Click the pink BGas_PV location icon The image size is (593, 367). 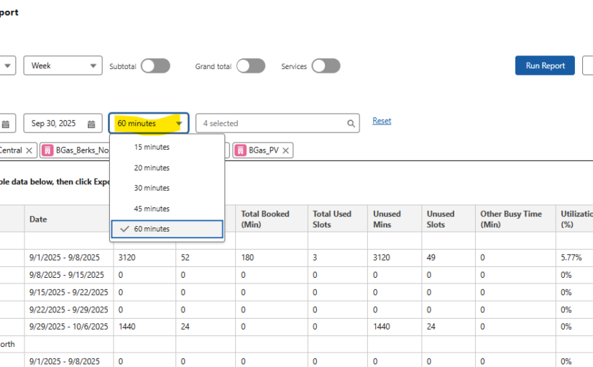click(239, 150)
